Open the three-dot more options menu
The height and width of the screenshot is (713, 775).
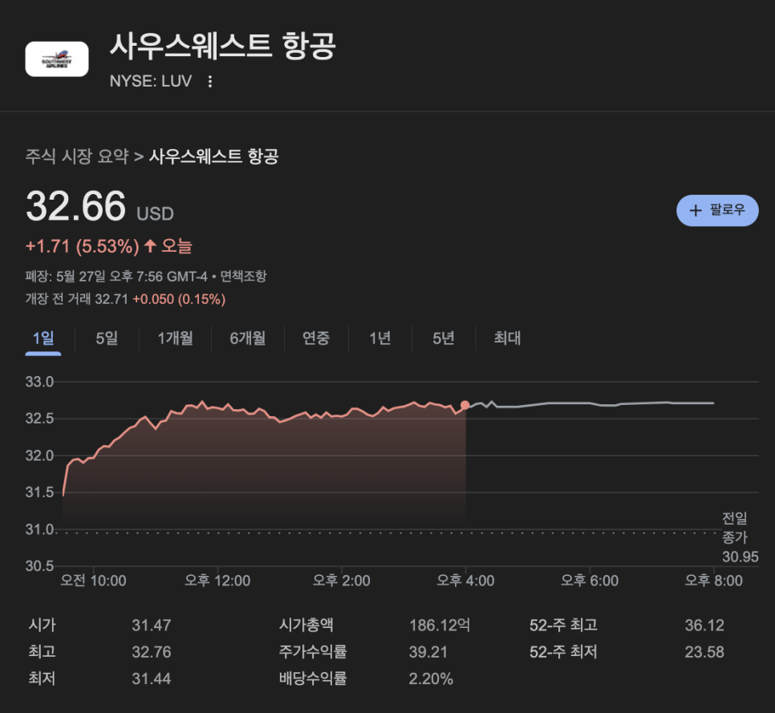coord(210,82)
